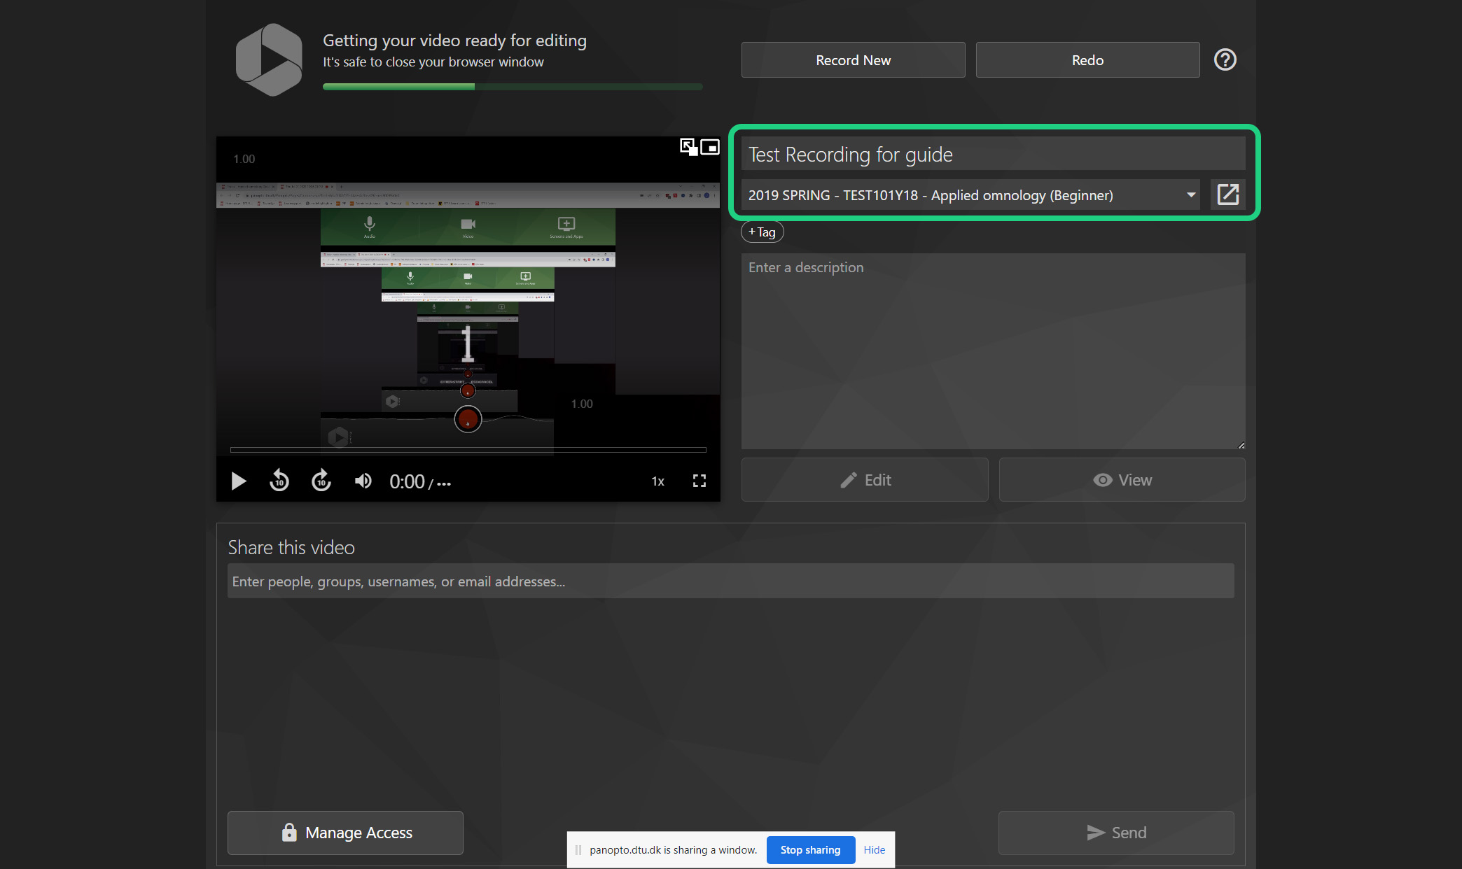1462x869 pixels.
Task: Click the video seek bar
Action: pos(468,449)
